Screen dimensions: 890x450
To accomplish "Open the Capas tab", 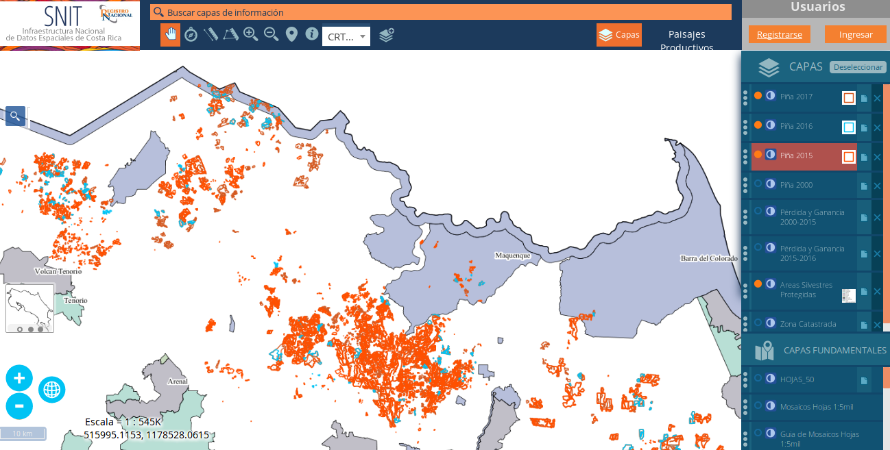I will coord(619,35).
